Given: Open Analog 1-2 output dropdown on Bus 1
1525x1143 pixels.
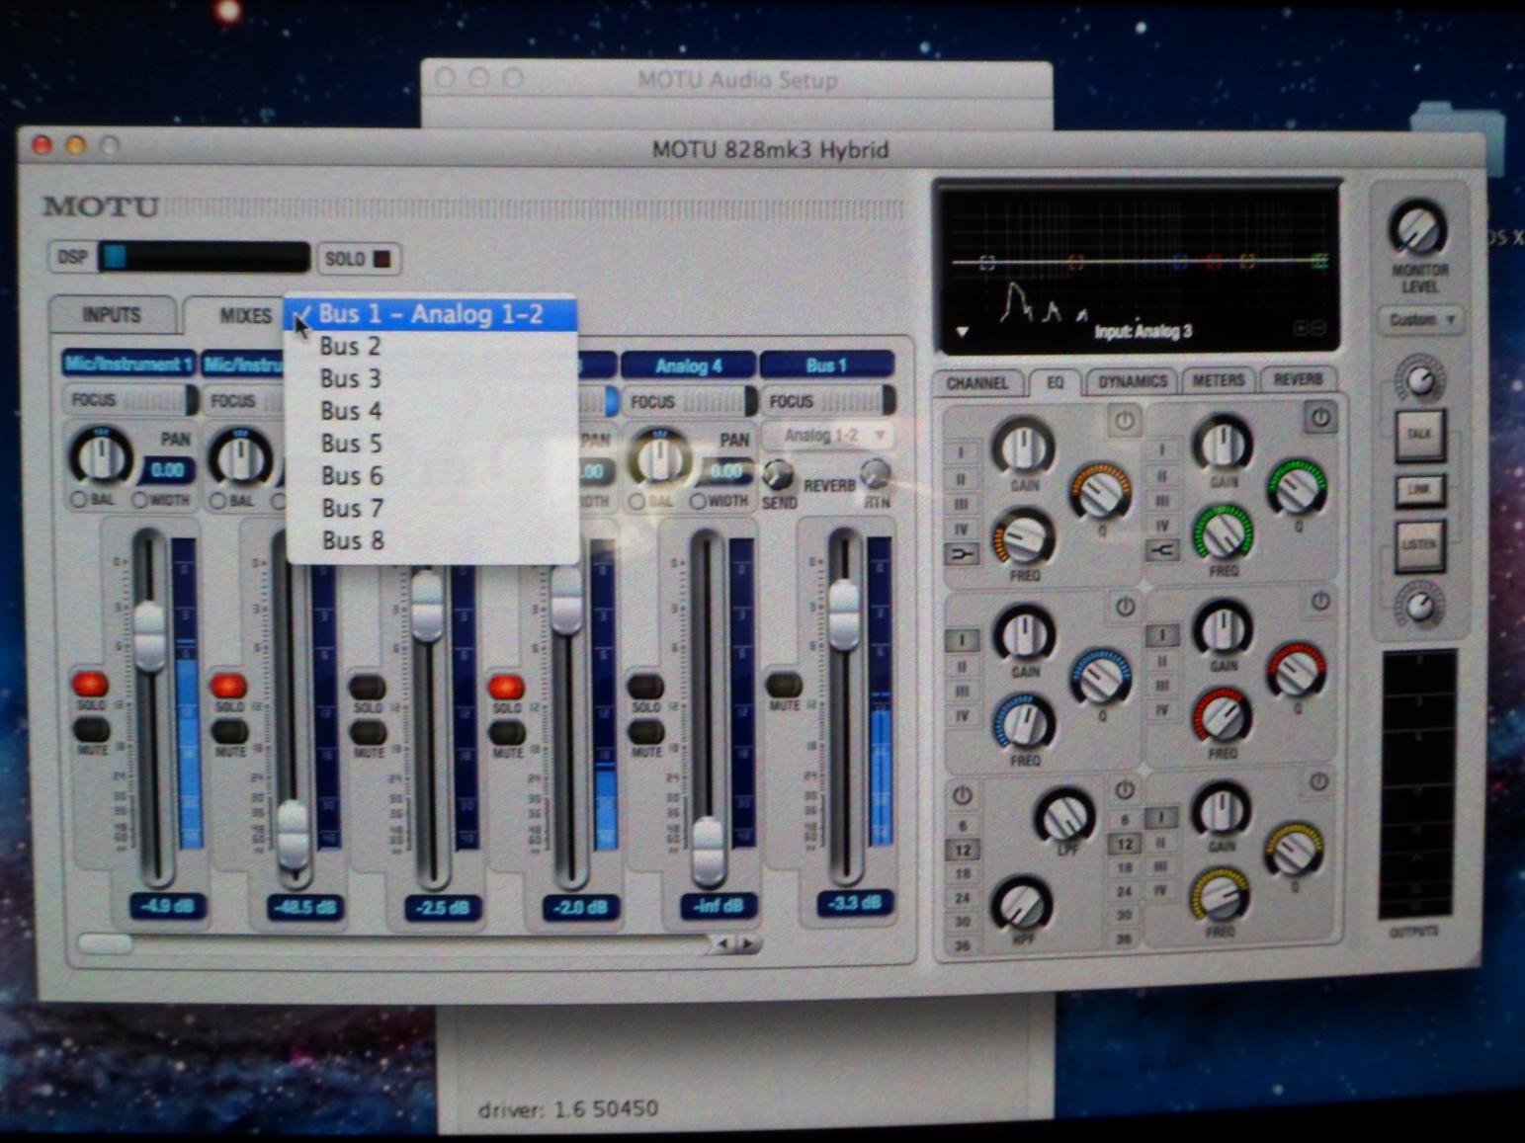Looking at the screenshot, I should pos(828,436).
